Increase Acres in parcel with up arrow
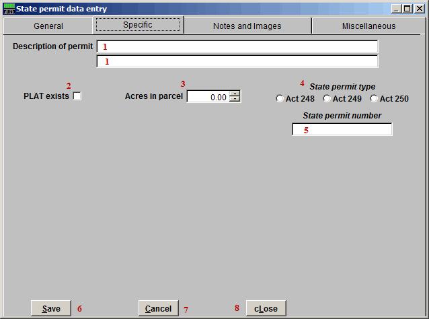This screenshot has height=319, width=429. pyautogui.click(x=234, y=94)
